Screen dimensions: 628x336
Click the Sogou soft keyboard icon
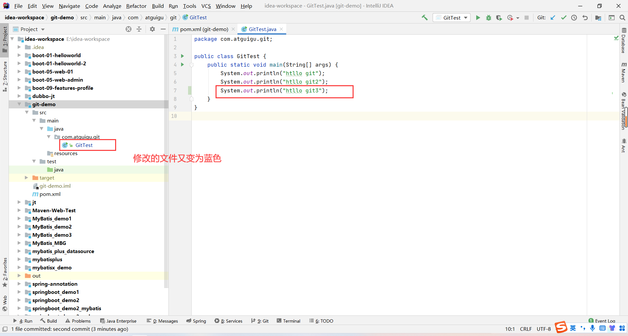pos(602,328)
